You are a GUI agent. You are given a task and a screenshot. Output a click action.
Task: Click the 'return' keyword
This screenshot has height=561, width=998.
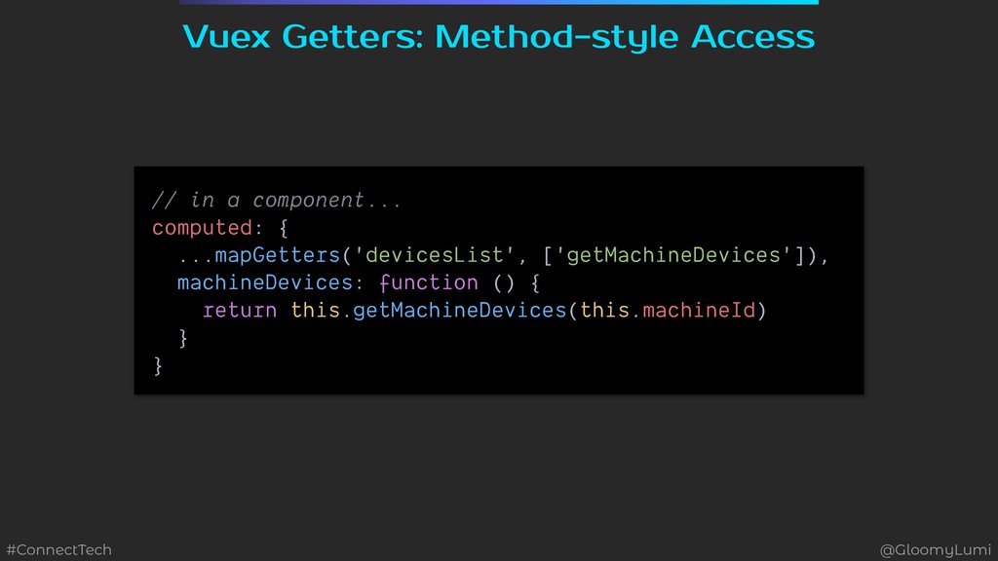pyautogui.click(x=240, y=311)
